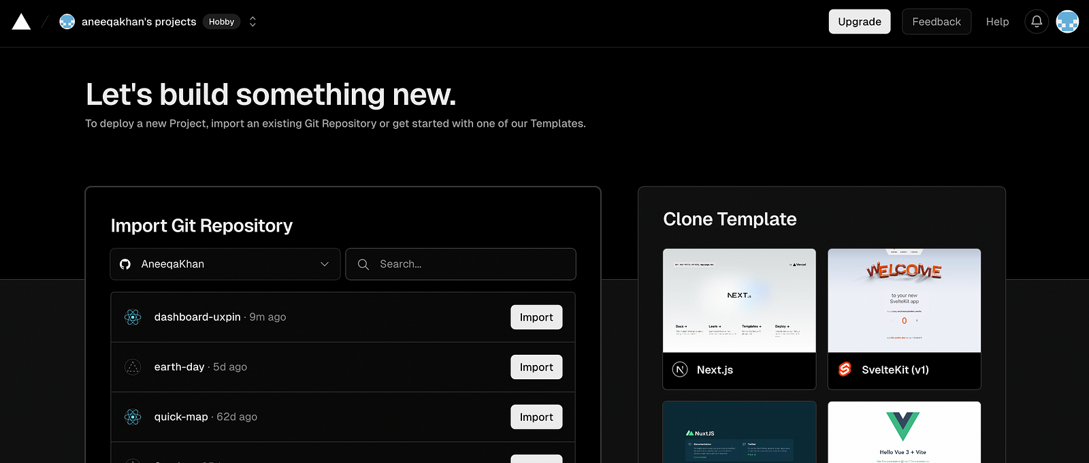Image resolution: width=1089 pixels, height=463 pixels.
Task: Expand the team switcher chevrons
Action: click(253, 22)
